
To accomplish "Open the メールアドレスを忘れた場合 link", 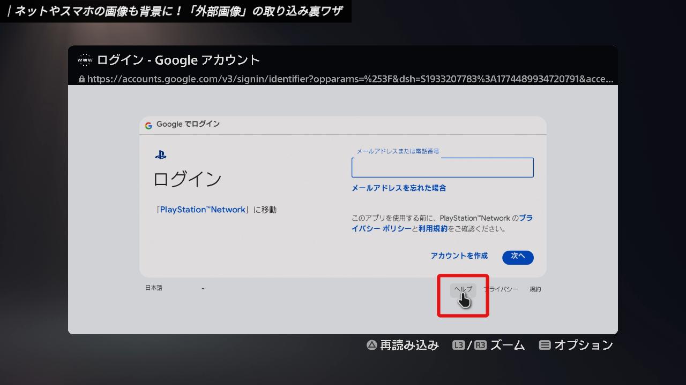I will point(399,188).
